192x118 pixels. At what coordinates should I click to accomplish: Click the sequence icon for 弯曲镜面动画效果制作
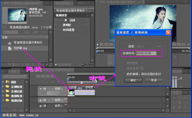pos(10,43)
